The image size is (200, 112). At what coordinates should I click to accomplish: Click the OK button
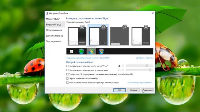(119, 90)
